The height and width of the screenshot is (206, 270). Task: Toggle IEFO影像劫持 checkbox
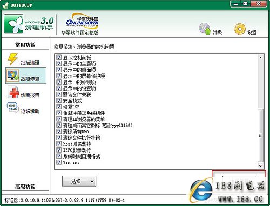pos(59,149)
